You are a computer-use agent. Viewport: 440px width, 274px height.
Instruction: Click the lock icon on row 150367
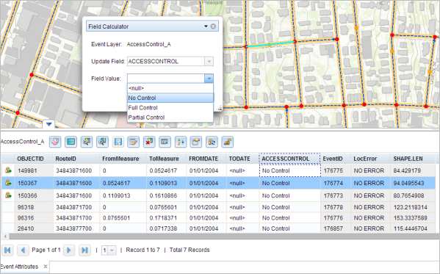(8, 183)
